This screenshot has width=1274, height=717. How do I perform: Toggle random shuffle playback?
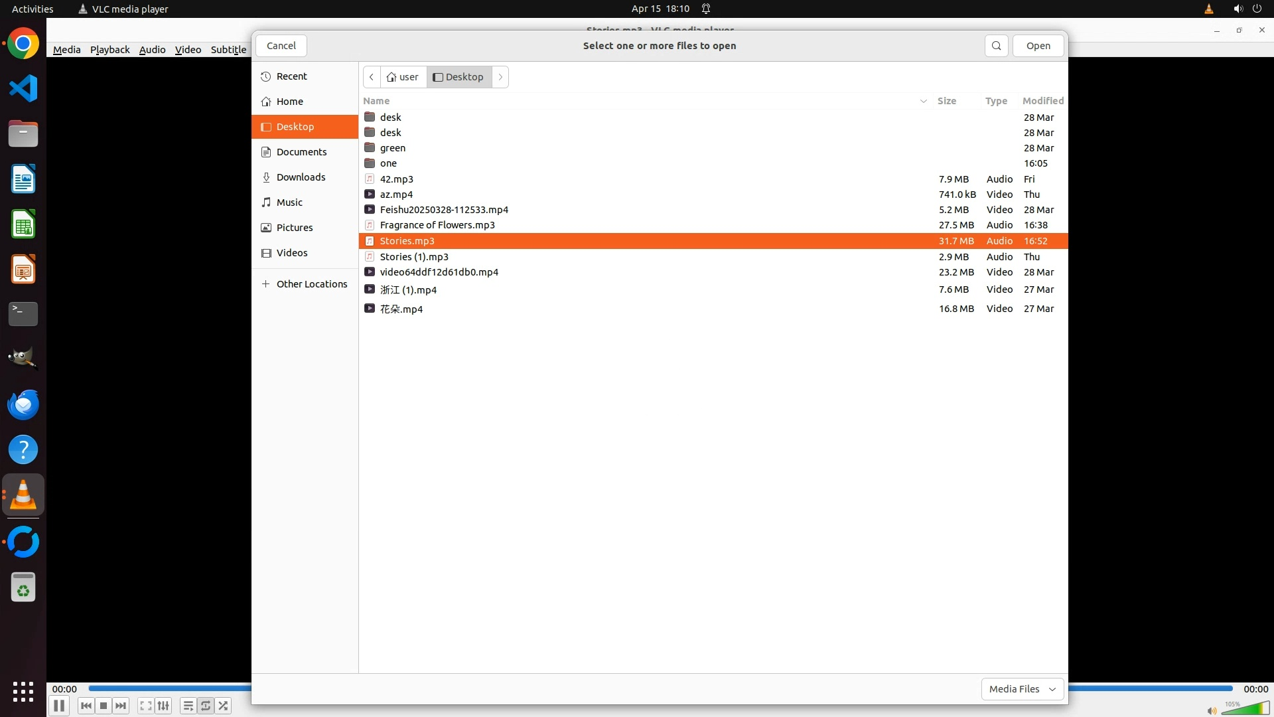(x=224, y=706)
